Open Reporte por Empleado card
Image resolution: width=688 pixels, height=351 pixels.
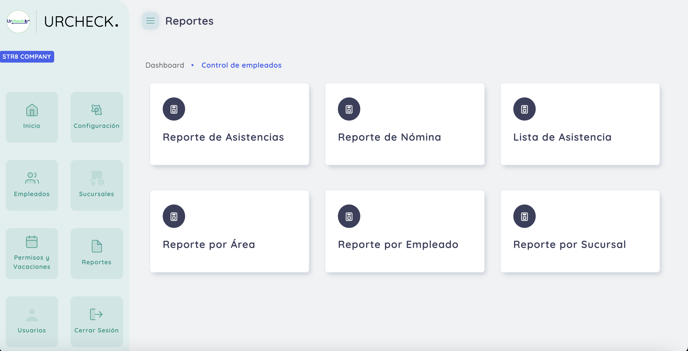pos(404,231)
